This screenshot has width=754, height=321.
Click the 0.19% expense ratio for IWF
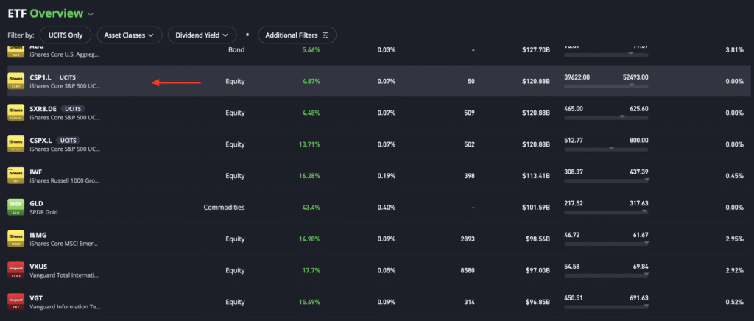(387, 176)
